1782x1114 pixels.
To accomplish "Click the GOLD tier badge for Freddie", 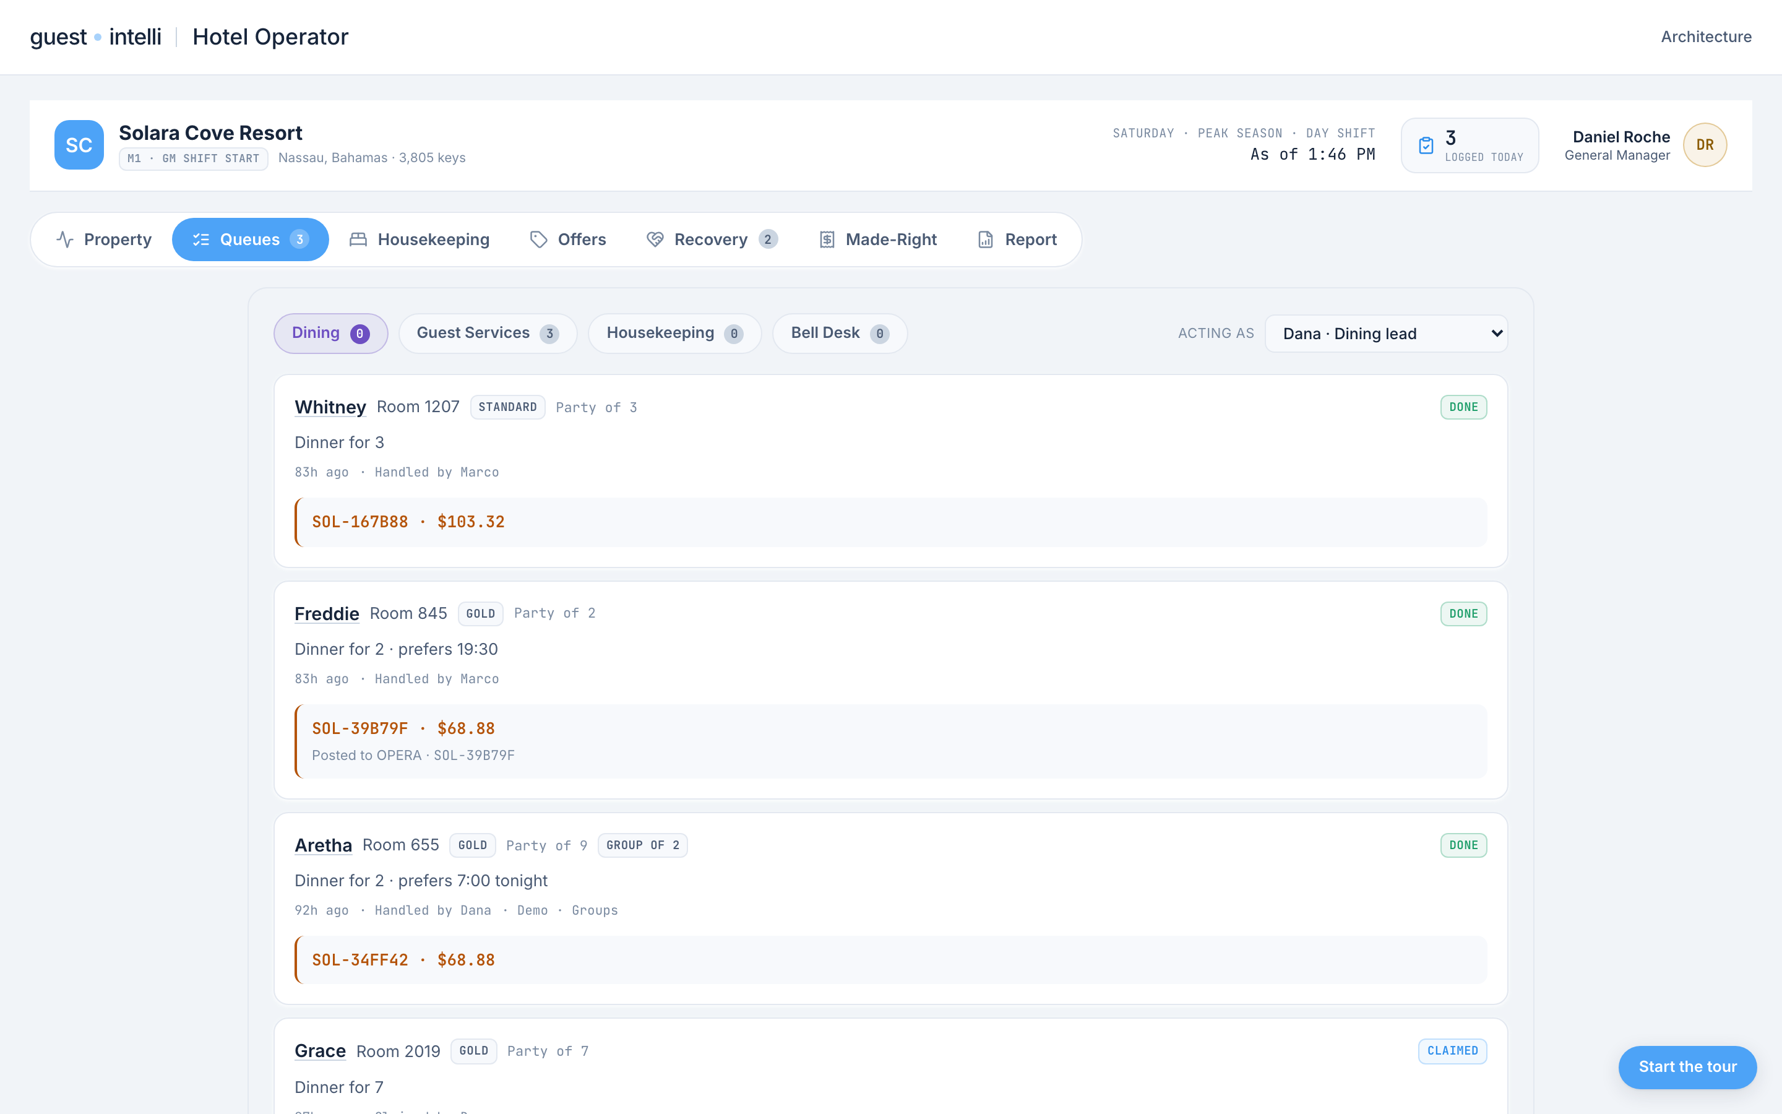I will (x=480, y=614).
